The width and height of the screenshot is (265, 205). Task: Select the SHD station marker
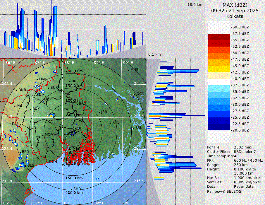[71, 189]
